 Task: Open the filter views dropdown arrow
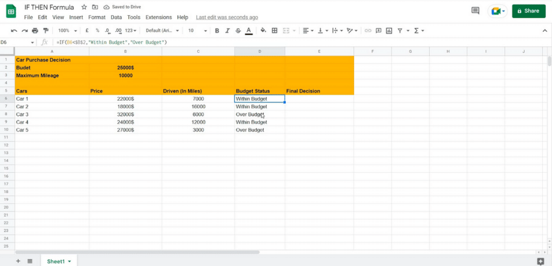click(x=408, y=31)
